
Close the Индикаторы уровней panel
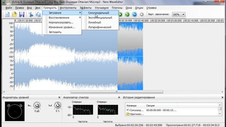(x=59, y=97)
